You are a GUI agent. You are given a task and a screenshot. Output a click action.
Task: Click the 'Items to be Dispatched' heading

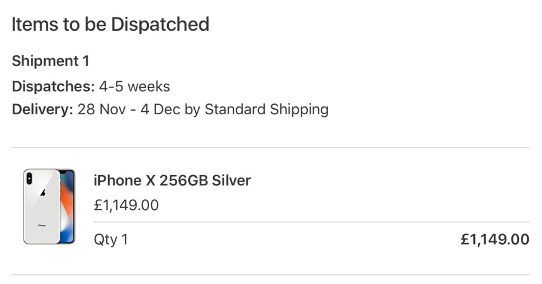[110, 25]
